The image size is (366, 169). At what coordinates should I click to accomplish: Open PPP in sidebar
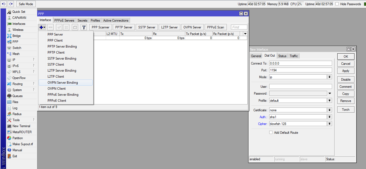[x=15, y=42]
